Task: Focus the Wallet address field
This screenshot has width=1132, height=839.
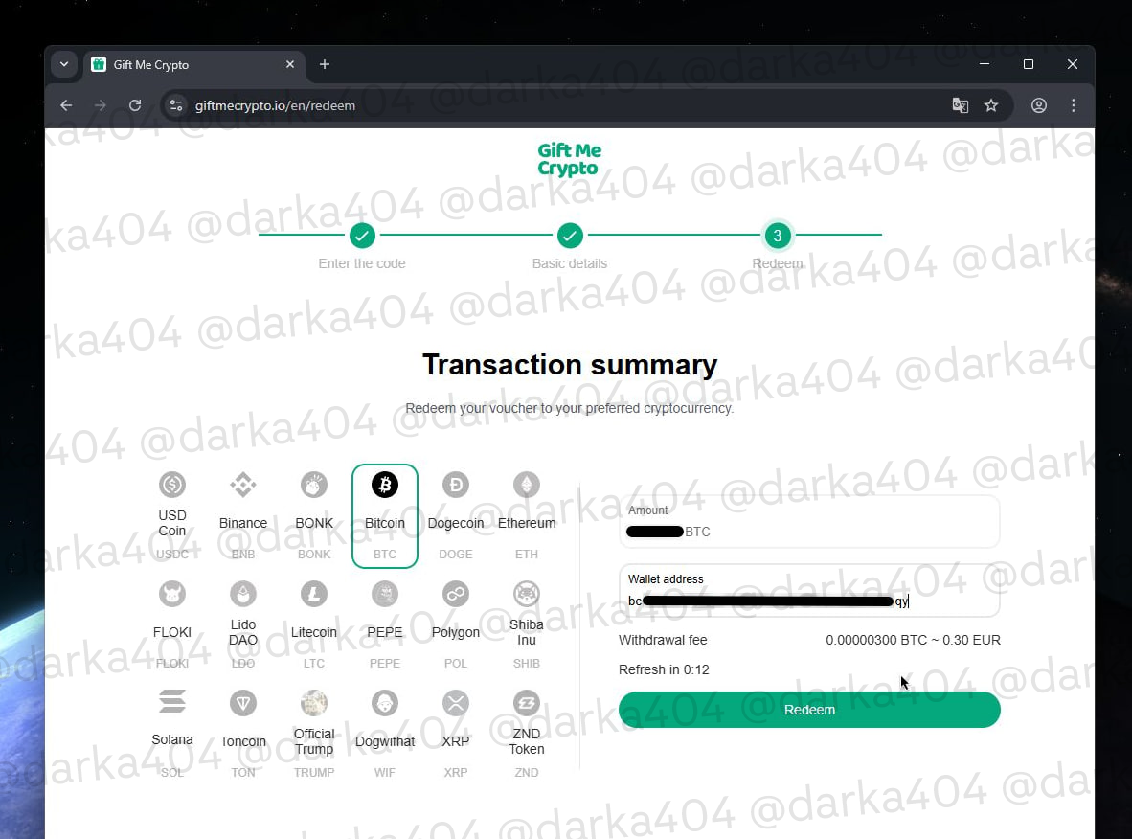Action: click(x=809, y=591)
